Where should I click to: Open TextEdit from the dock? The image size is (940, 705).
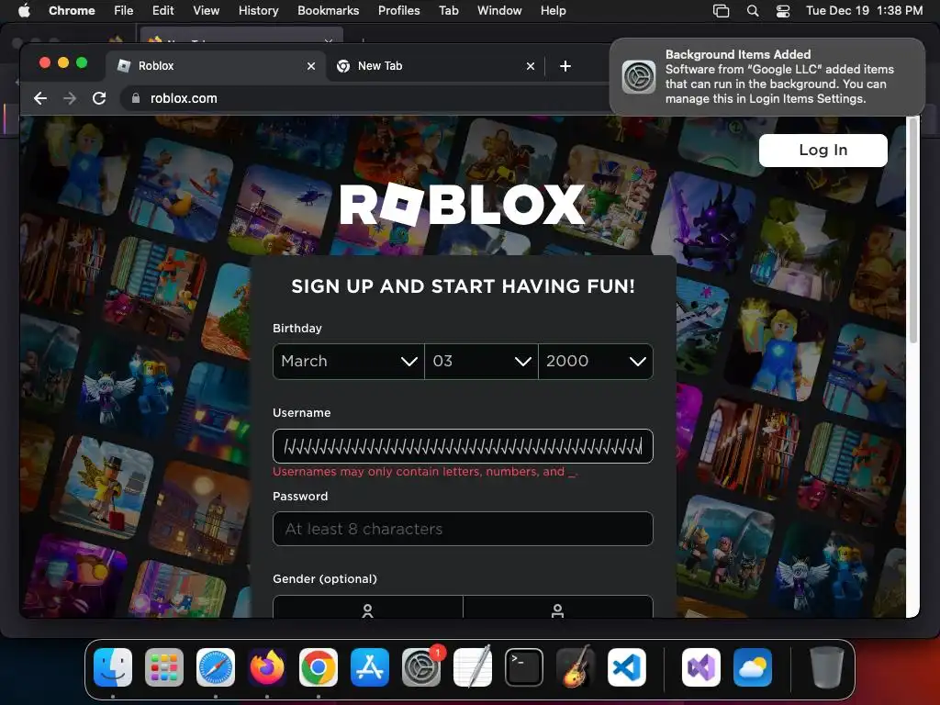click(473, 667)
